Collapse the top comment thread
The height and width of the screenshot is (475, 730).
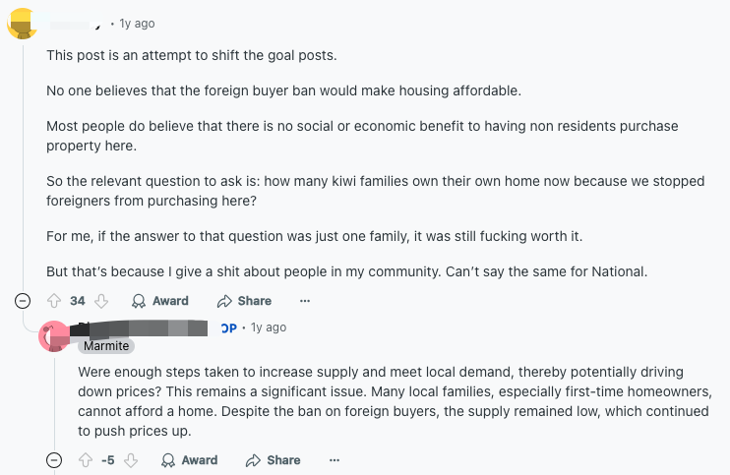pyautogui.click(x=23, y=301)
